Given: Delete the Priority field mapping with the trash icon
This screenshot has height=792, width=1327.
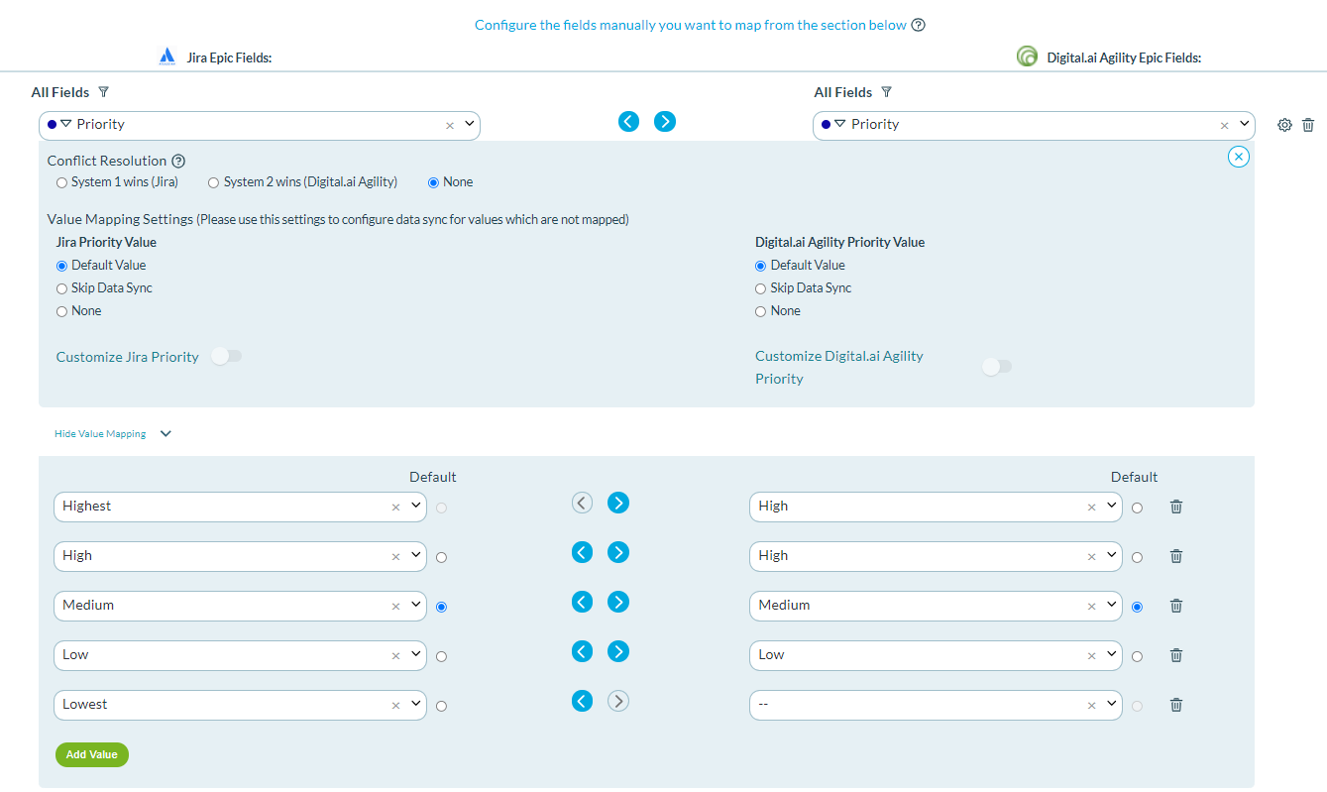Looking at the screenshot, I should [x=1308, y=125].
